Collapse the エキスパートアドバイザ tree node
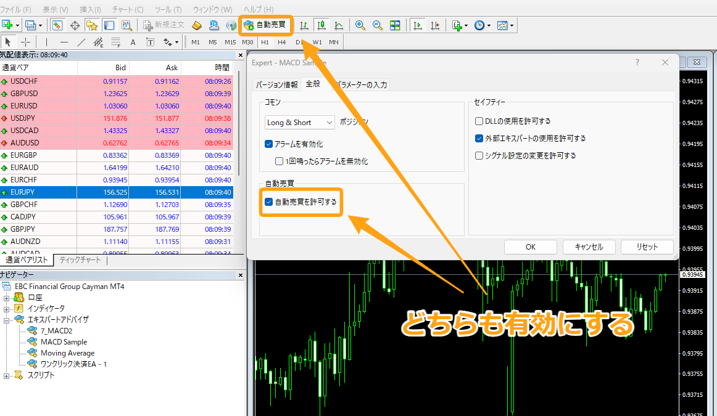Screen dimensions: 717x416 (7, 320)
